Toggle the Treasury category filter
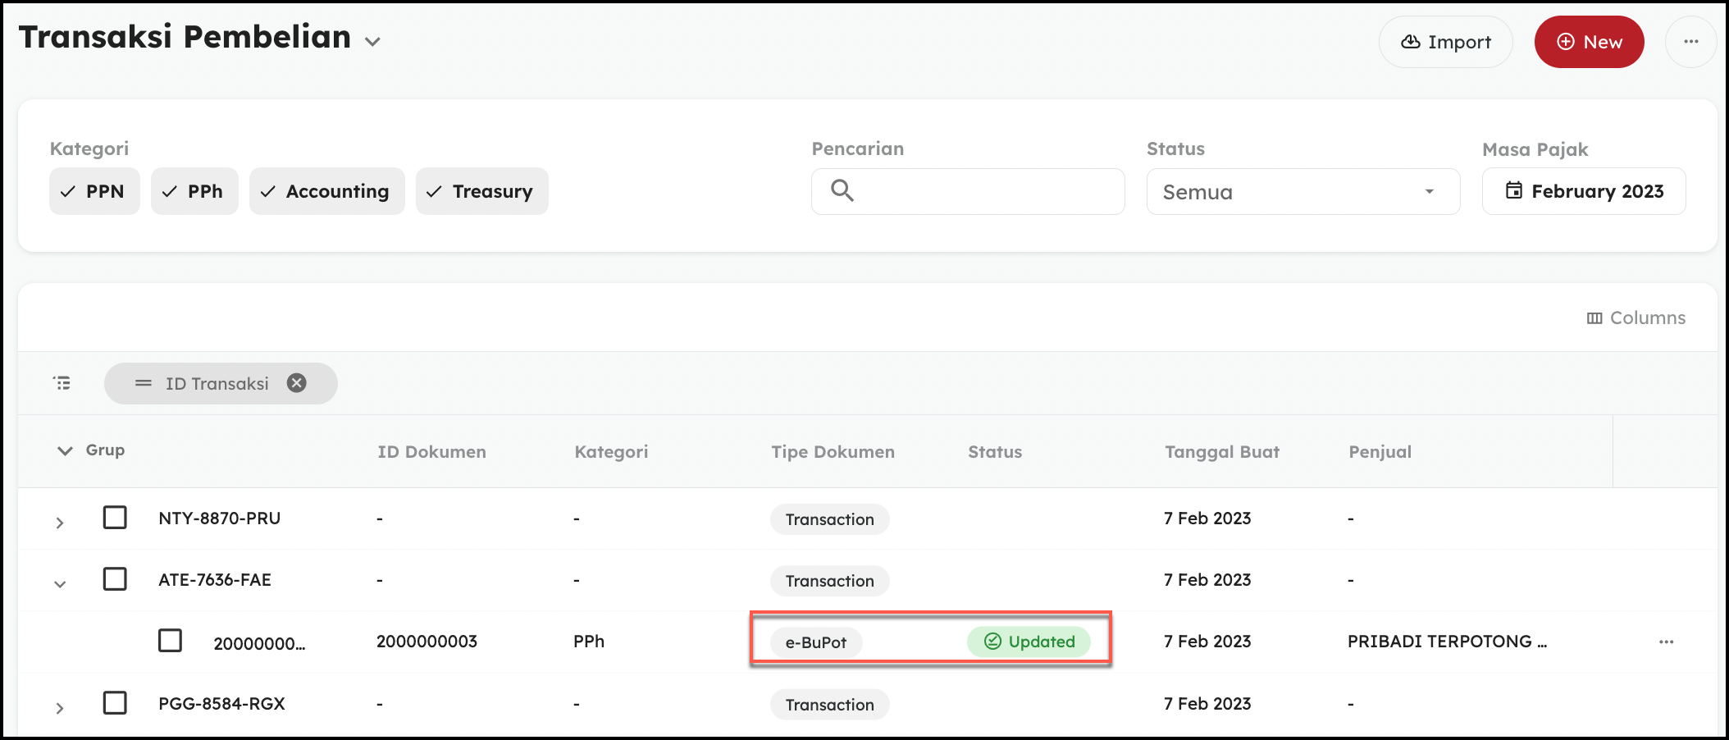This screenshot has height=740, width=1729. (x=481, y=191)
